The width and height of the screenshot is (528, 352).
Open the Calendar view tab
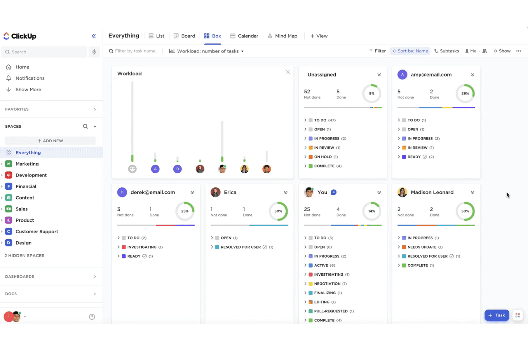(244, 36)
